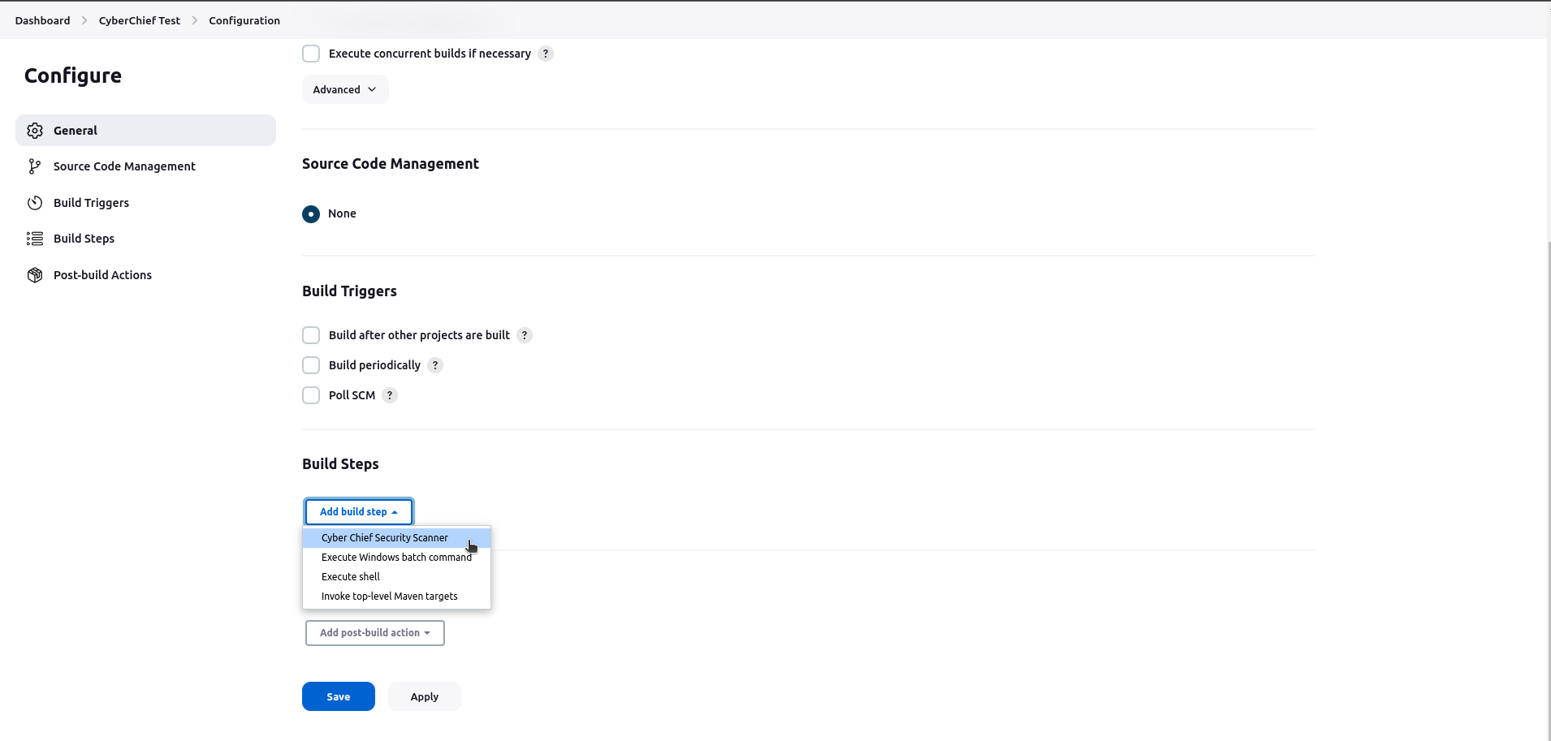Image resolution: width=1551 pixels, height=741 pixels.
Task: Jump to Build Triggers sidebar section
Action: click(x=145, y=203)
